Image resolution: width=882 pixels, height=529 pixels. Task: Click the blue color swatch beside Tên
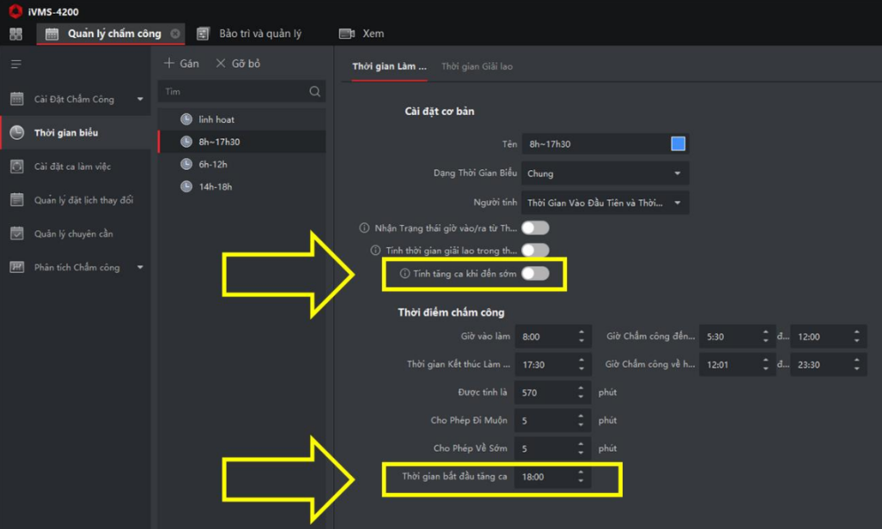(x=678, y=144)
